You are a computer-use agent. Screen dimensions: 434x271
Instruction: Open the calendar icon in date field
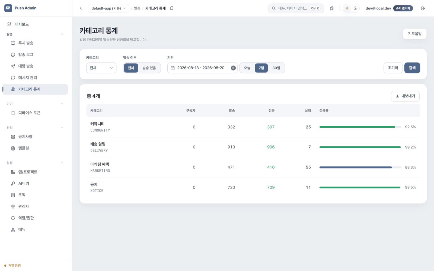coord(173,68)
